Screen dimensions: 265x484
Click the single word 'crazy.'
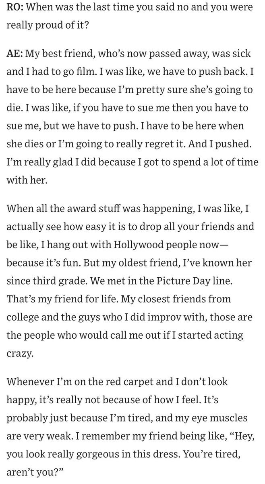pyautogui.click(x=20, y=354)
